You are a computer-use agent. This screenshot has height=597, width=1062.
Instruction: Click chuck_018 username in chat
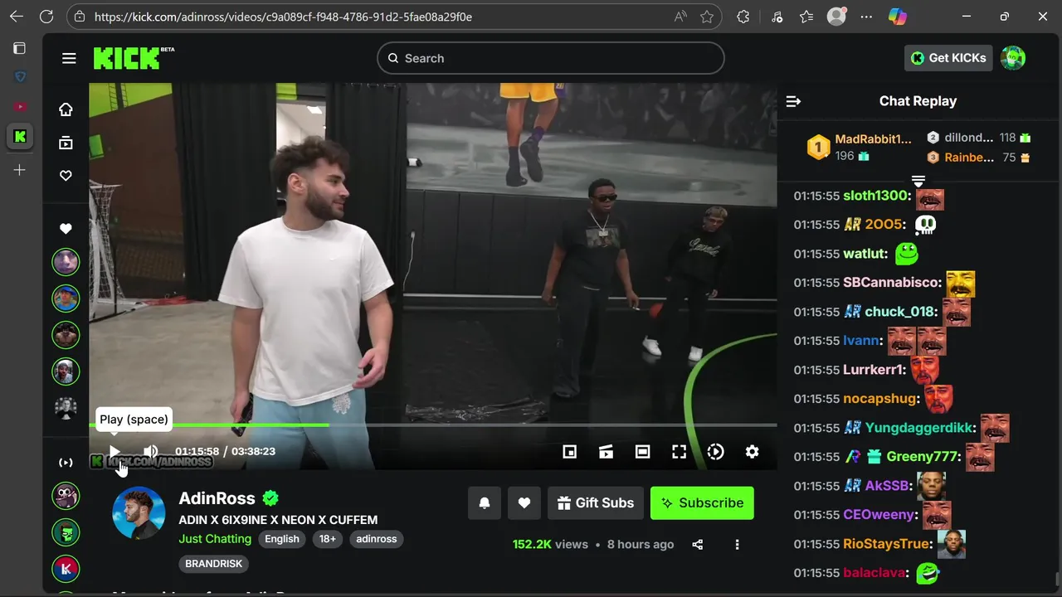coord(901,312)
